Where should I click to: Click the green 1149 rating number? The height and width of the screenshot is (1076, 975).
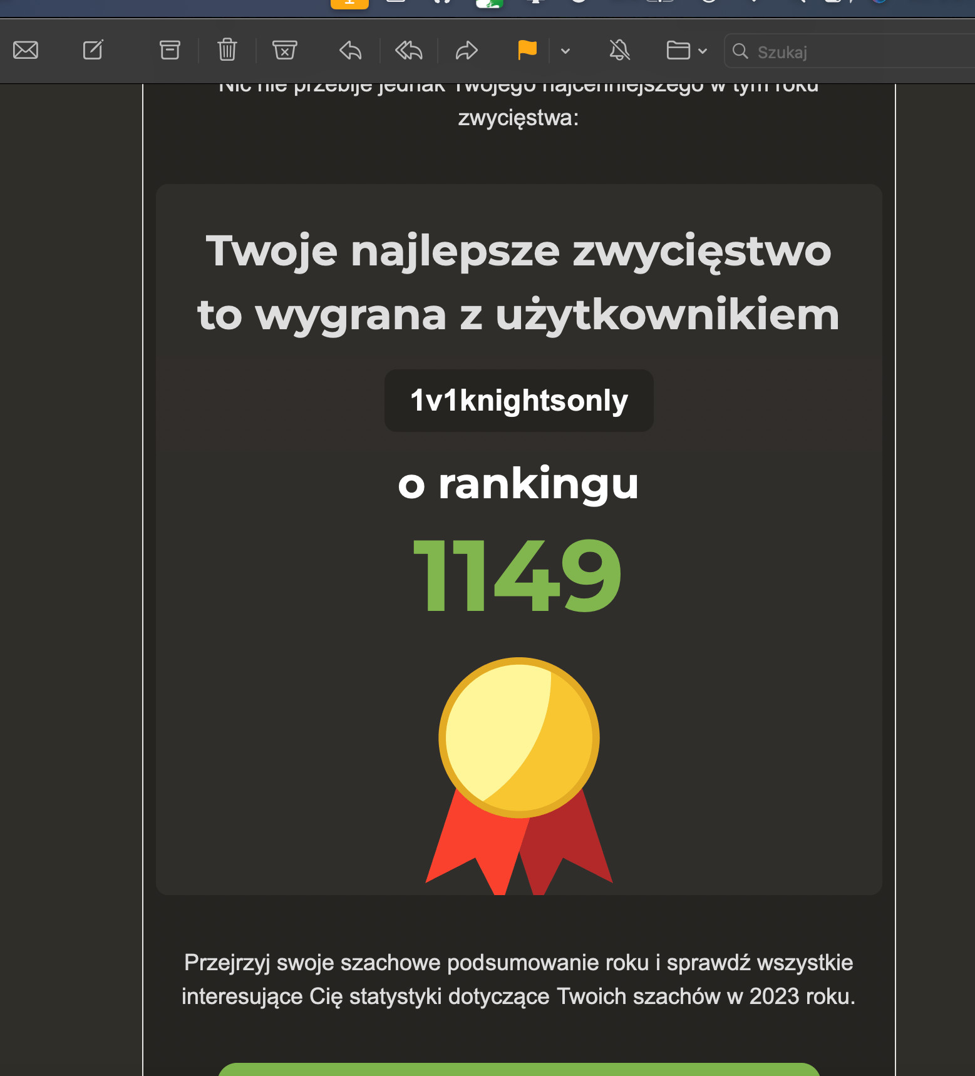(x=517, y=576)
